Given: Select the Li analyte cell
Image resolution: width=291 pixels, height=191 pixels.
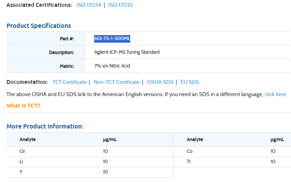Looking at the screenshot, I should click(x=21, y=162).
